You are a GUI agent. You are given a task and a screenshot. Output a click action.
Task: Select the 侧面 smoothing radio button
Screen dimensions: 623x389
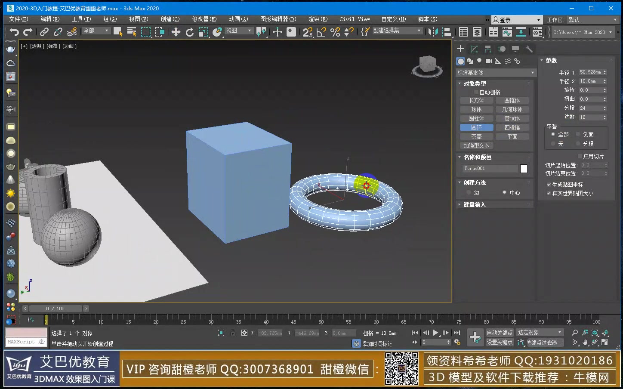coord(578,134)
